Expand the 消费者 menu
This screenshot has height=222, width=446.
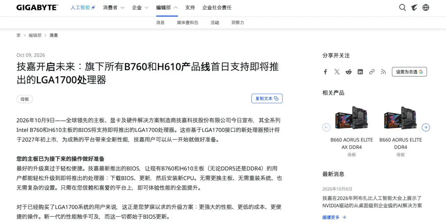pos(114,8)
